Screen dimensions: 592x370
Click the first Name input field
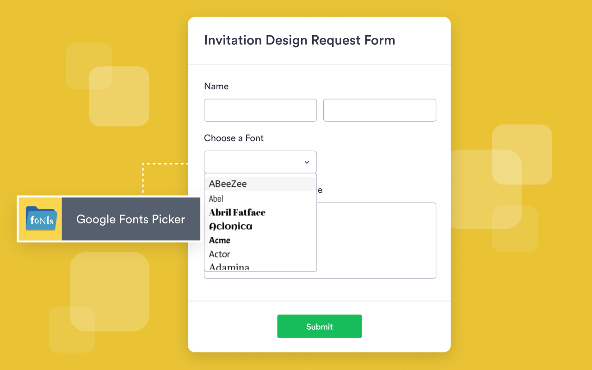260,110
